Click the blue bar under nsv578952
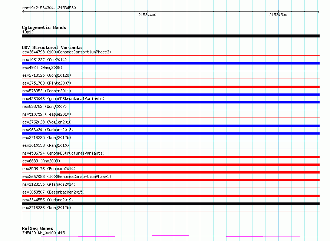The height and width of the screenshot is (241, 330). [171, 95]
